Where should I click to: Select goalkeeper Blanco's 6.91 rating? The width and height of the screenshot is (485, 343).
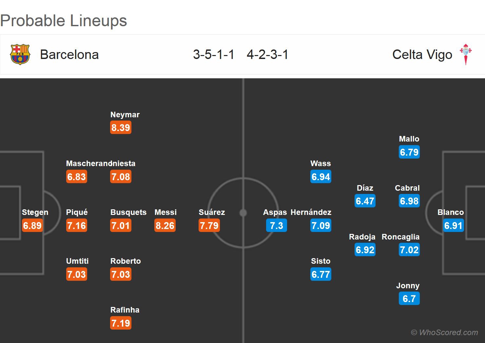pos(453,225)
